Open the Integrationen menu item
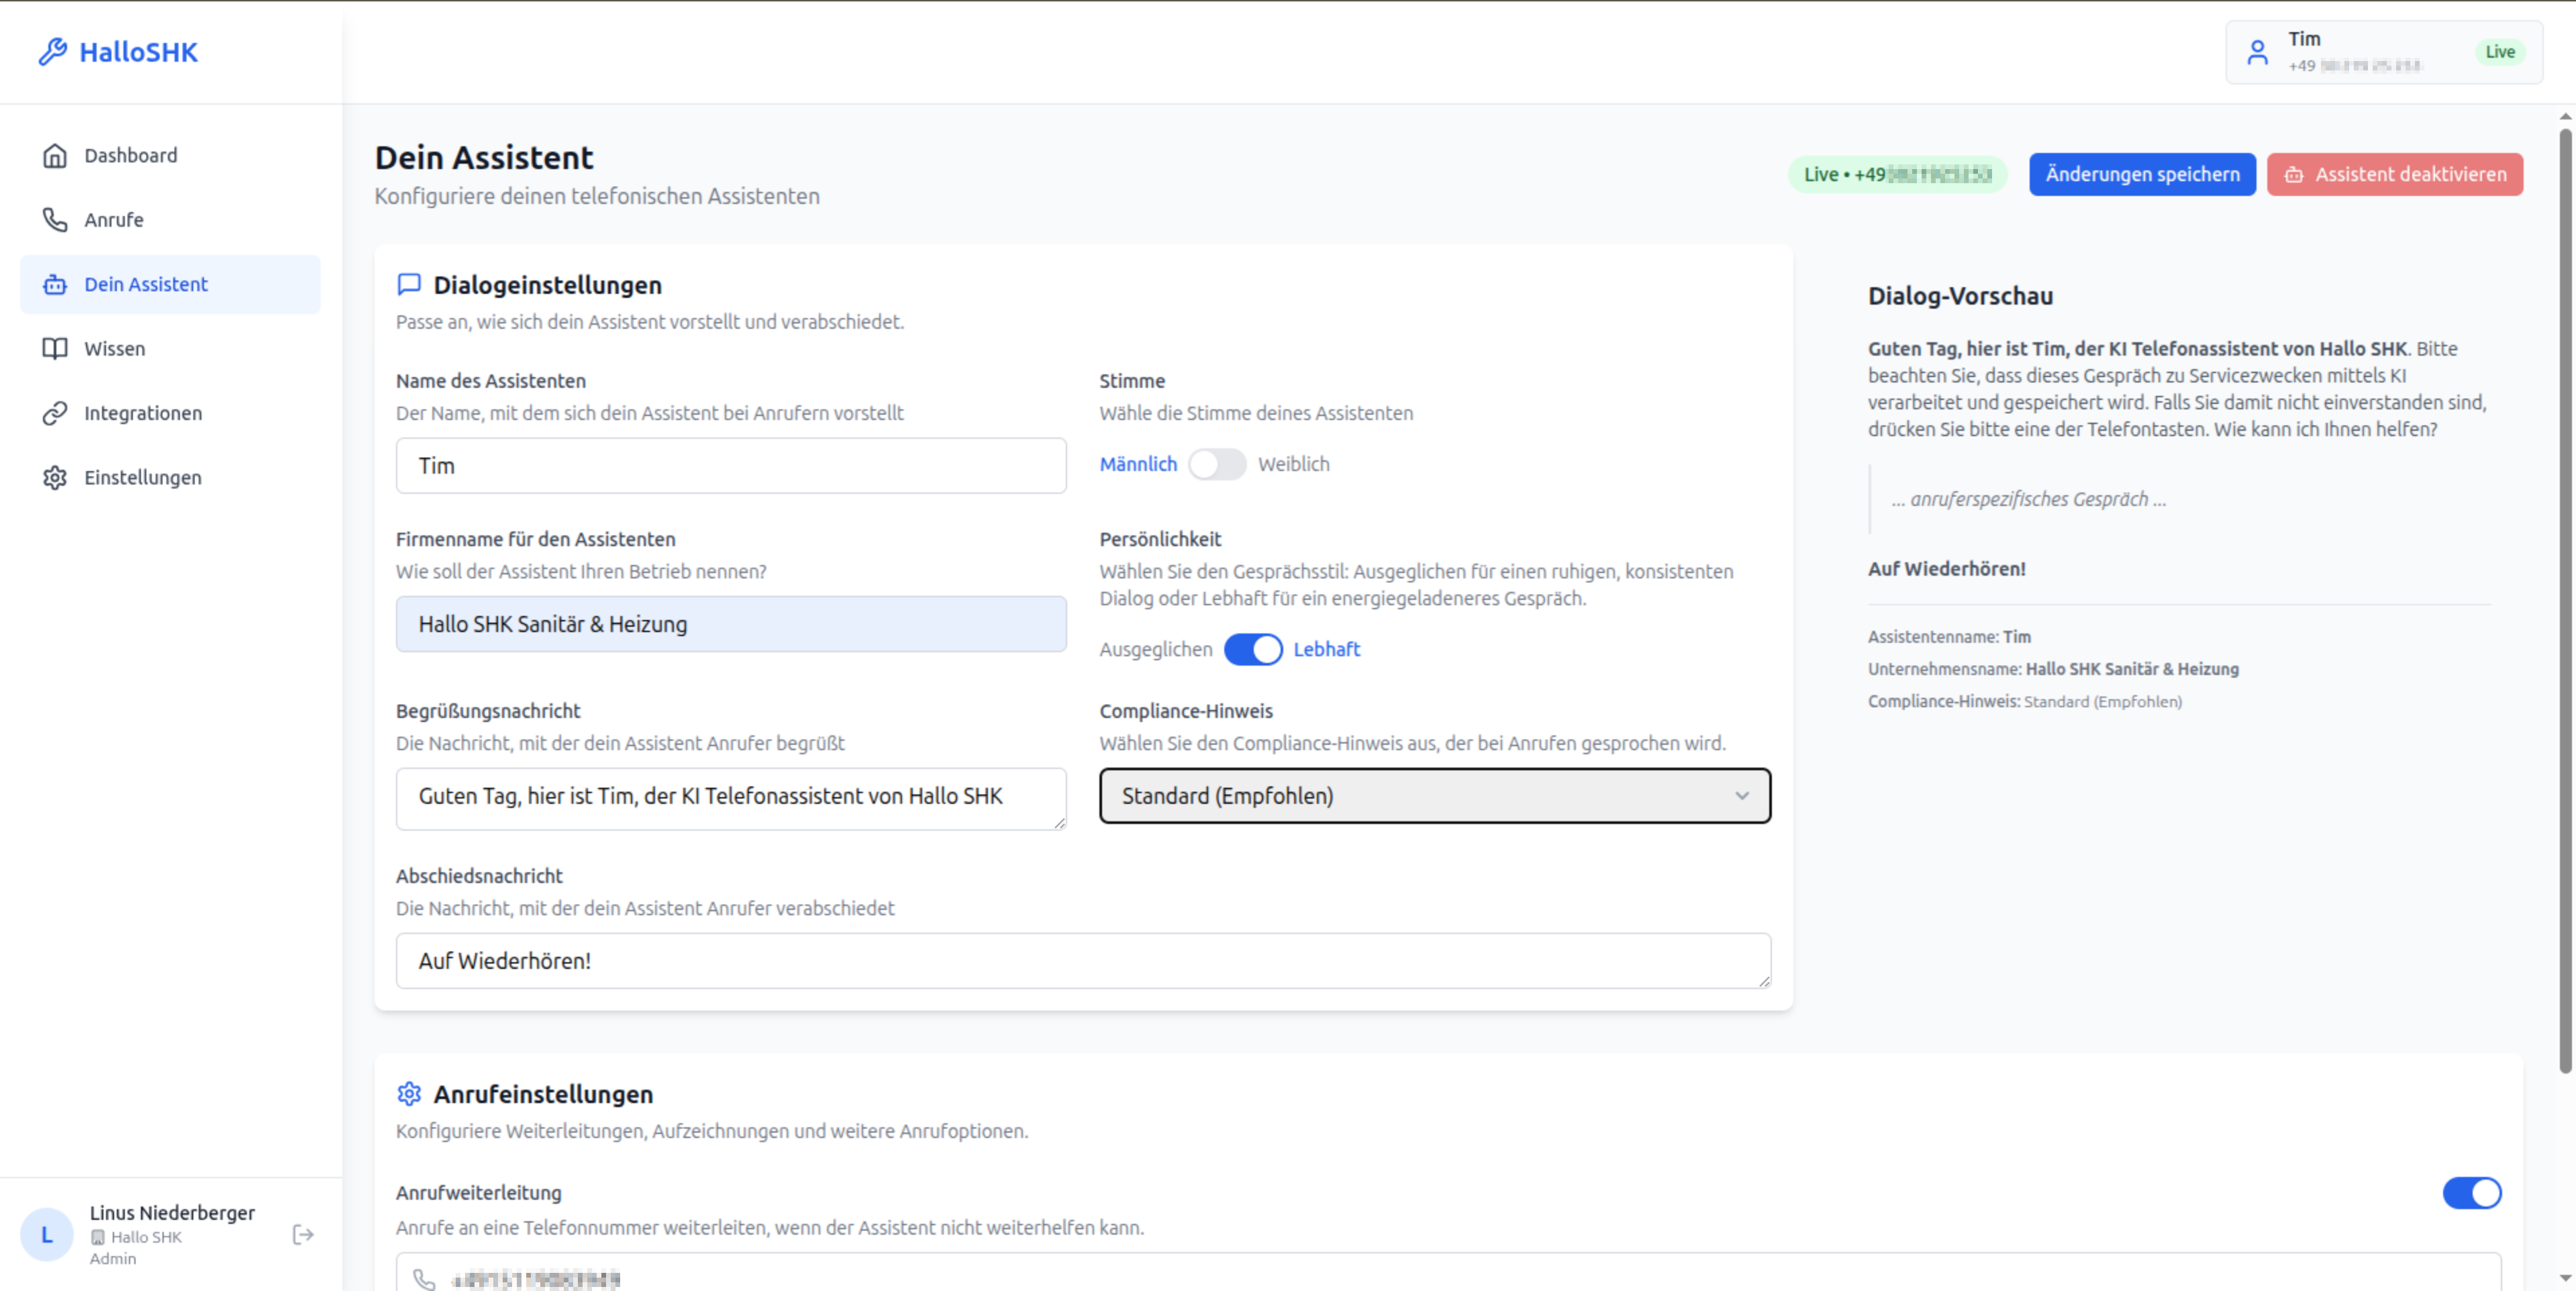Image resolution: width=2576 pixels, height=1291 pixels. (170, 413)
